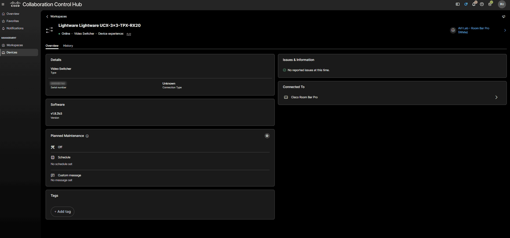Click the blurred serial number value
The width and height of the screenshot is (510, 238).
tap(58, 83)
